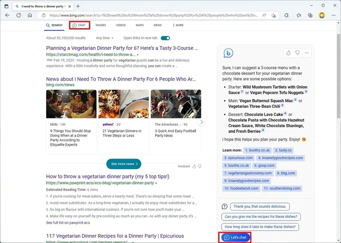Go to browser home page icon
This screenshot has height=243, width=341.
click(x=30, y=15)
